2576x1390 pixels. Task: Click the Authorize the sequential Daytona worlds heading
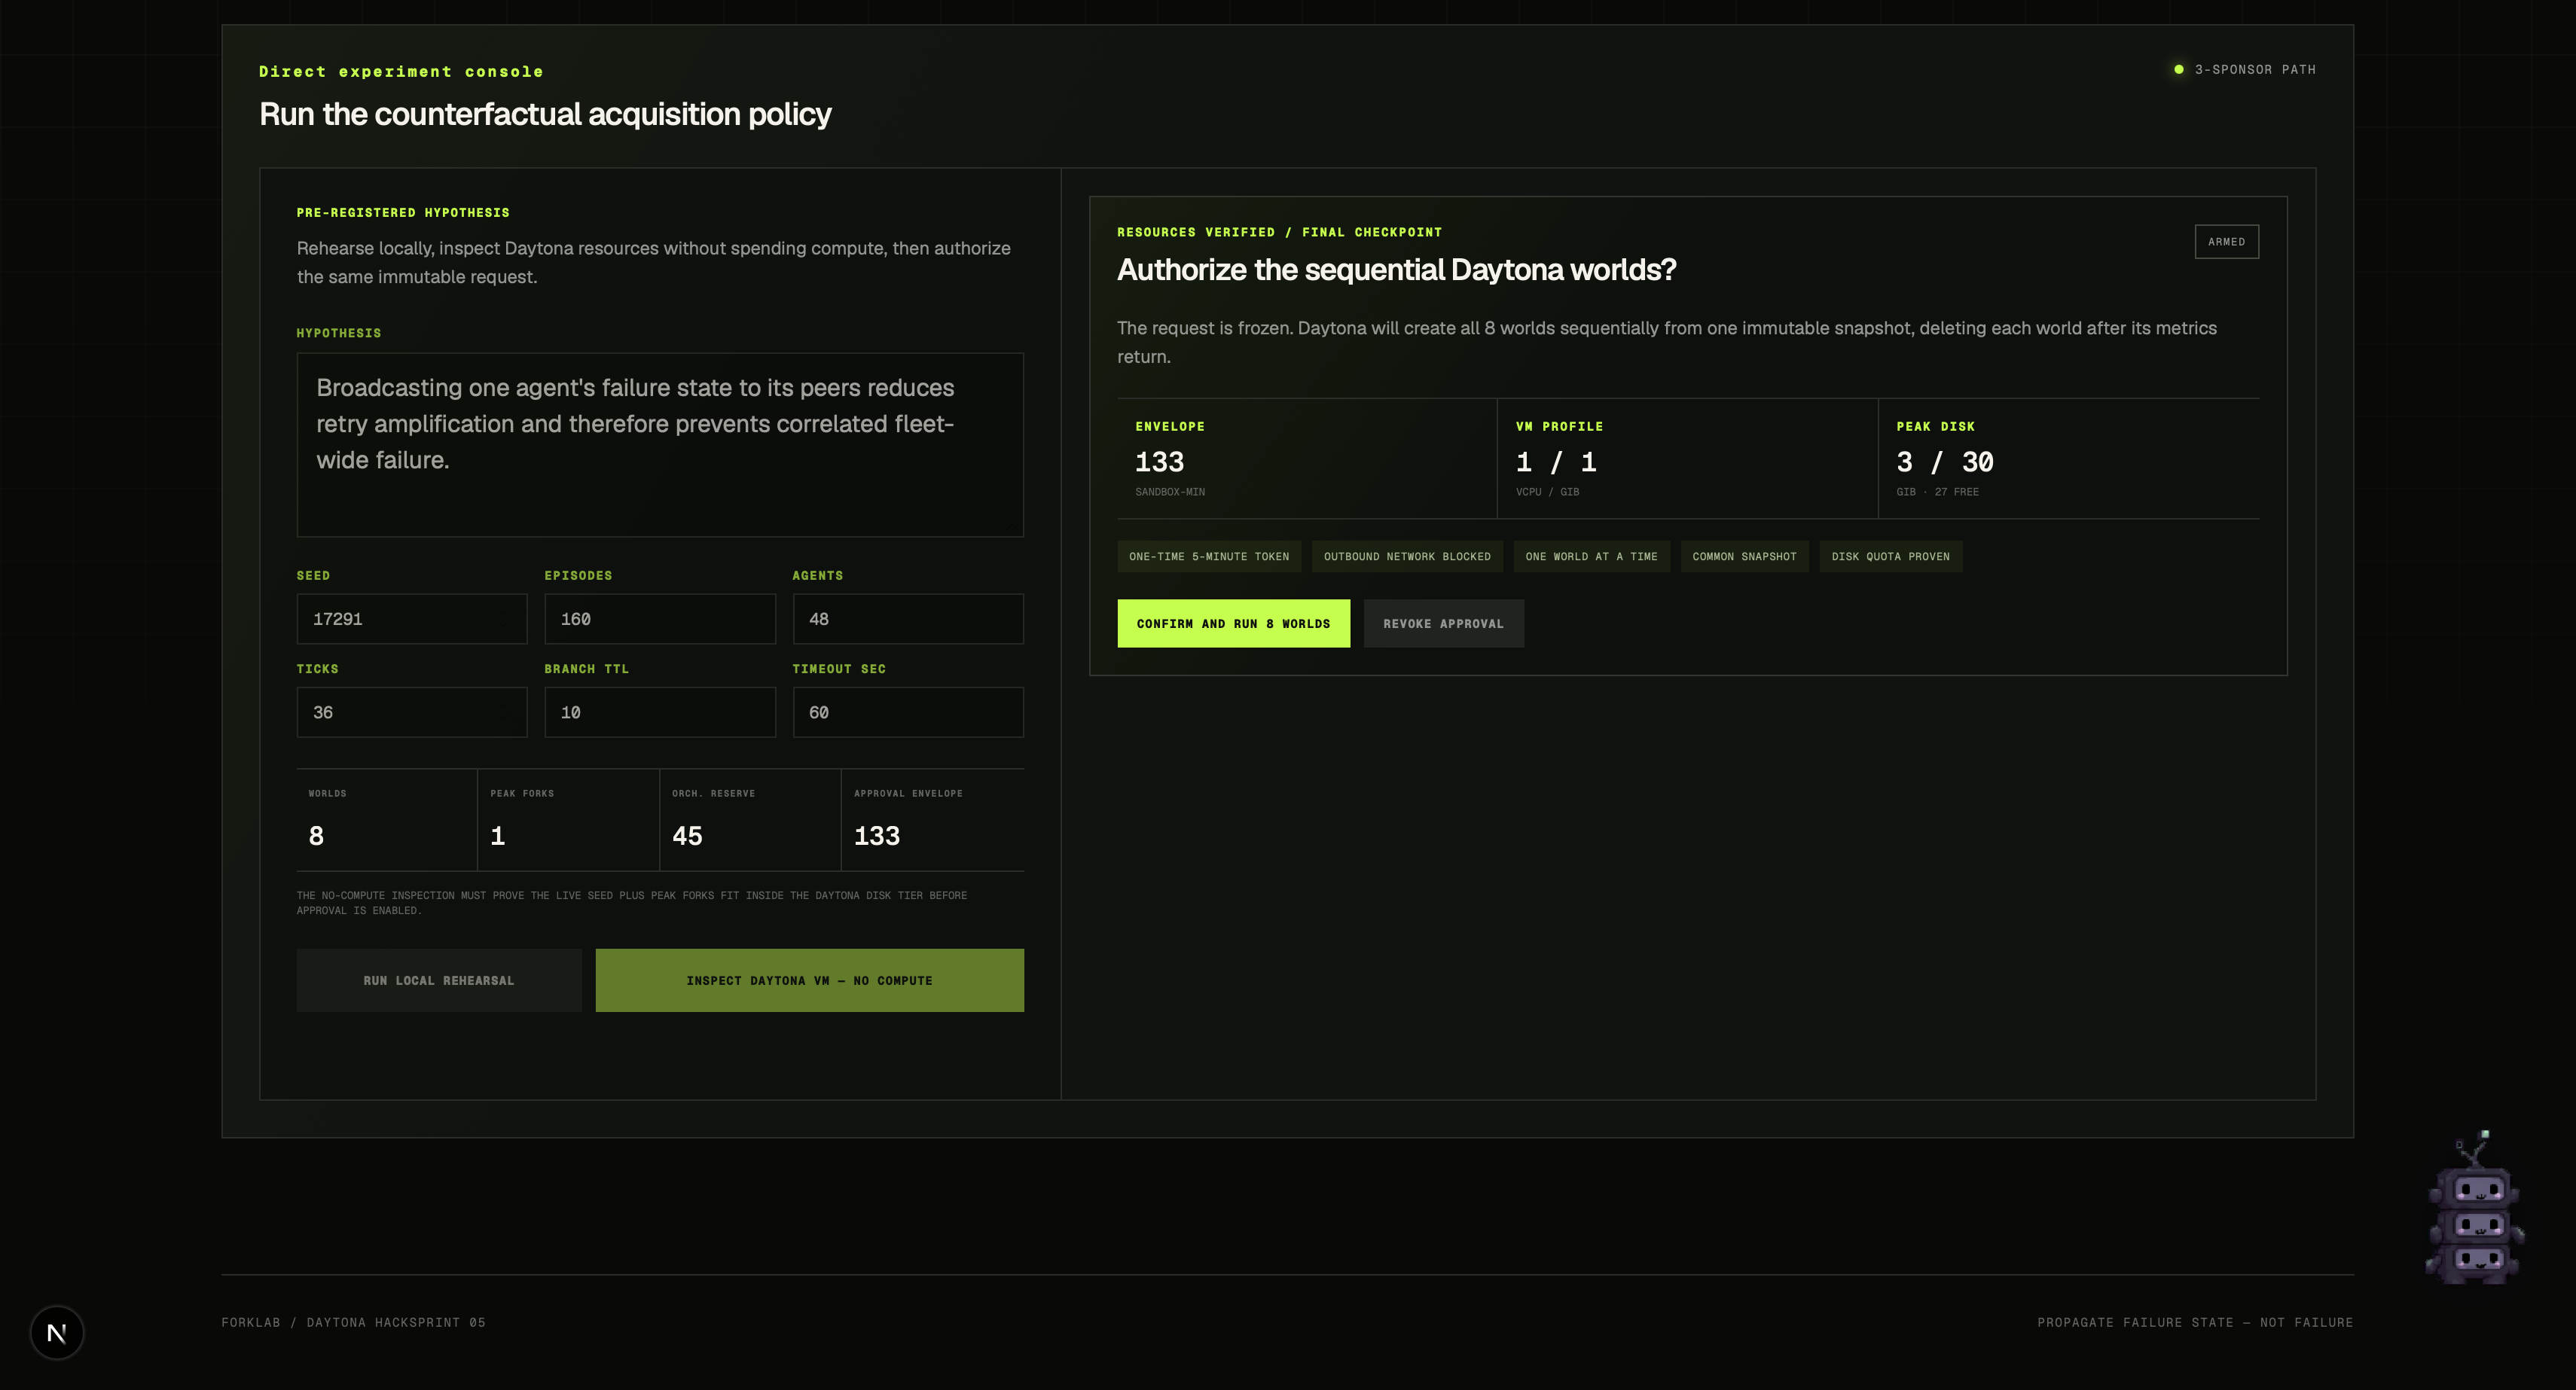pyautogui.click(x=1396, y=269)
